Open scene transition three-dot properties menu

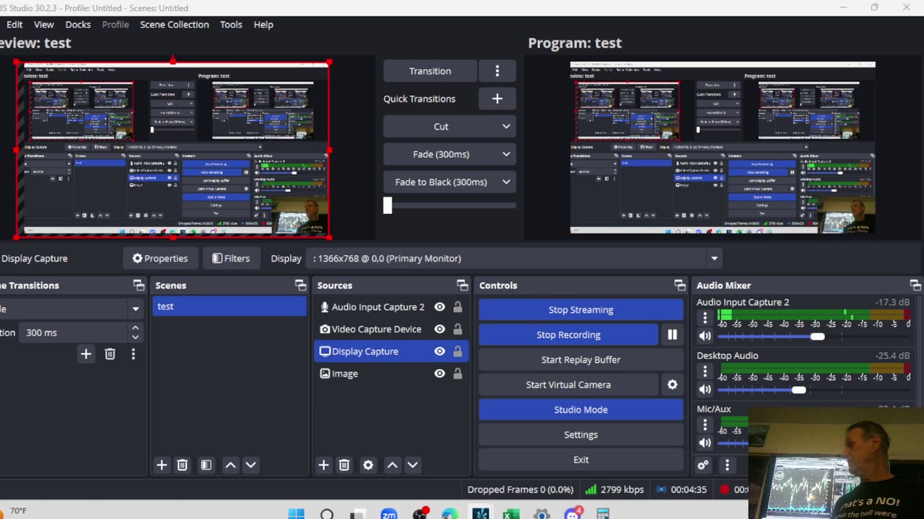click(133, 354)
